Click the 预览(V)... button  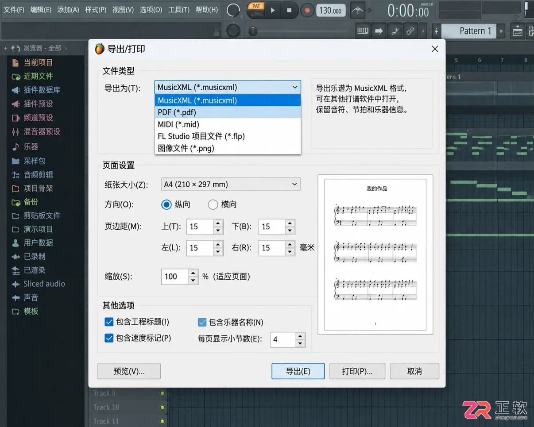click(129, 371)
